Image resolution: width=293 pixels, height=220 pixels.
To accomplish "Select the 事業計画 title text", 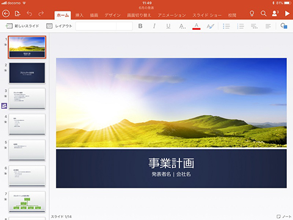I will pos(172,163).
